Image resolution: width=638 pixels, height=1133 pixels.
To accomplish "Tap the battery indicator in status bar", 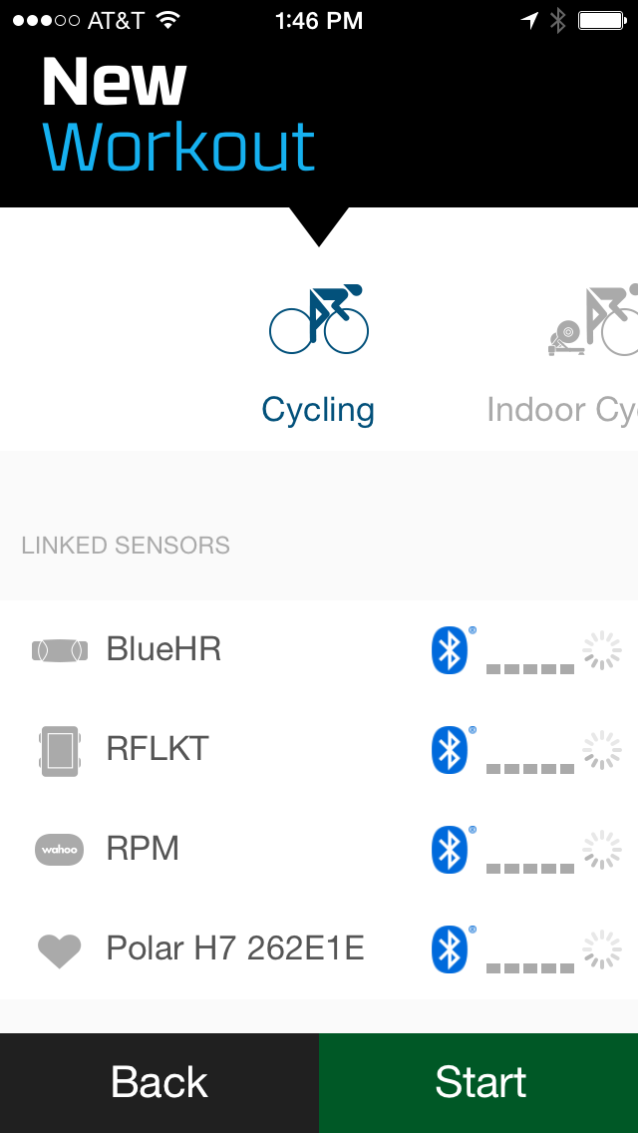I will (602, 21).
